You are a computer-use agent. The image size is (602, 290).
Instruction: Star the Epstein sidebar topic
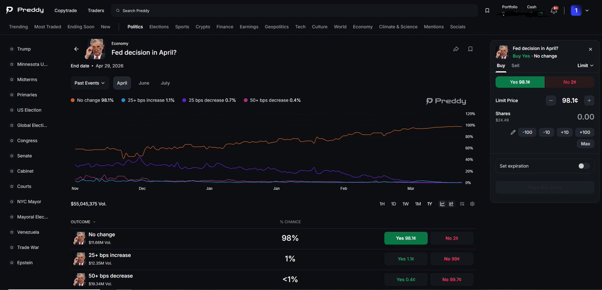12,263
